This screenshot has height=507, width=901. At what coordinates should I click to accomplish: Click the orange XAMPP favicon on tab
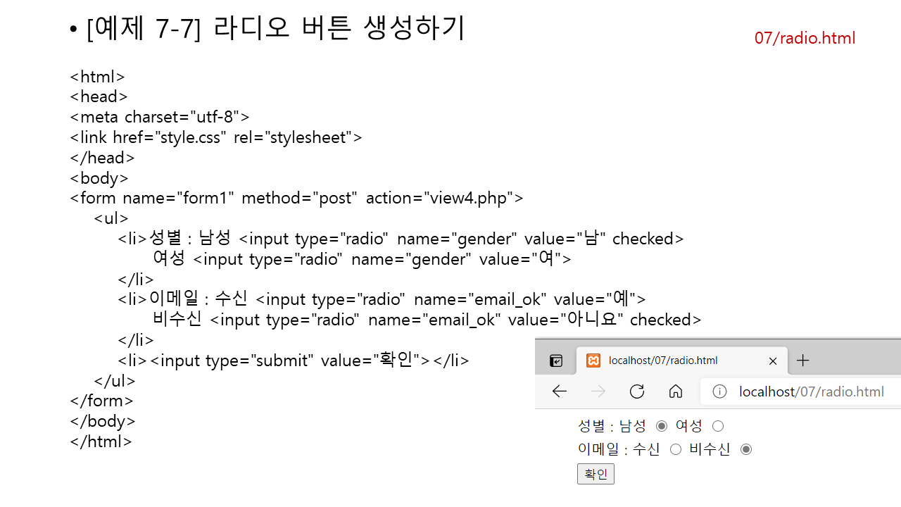coord(593,361)
